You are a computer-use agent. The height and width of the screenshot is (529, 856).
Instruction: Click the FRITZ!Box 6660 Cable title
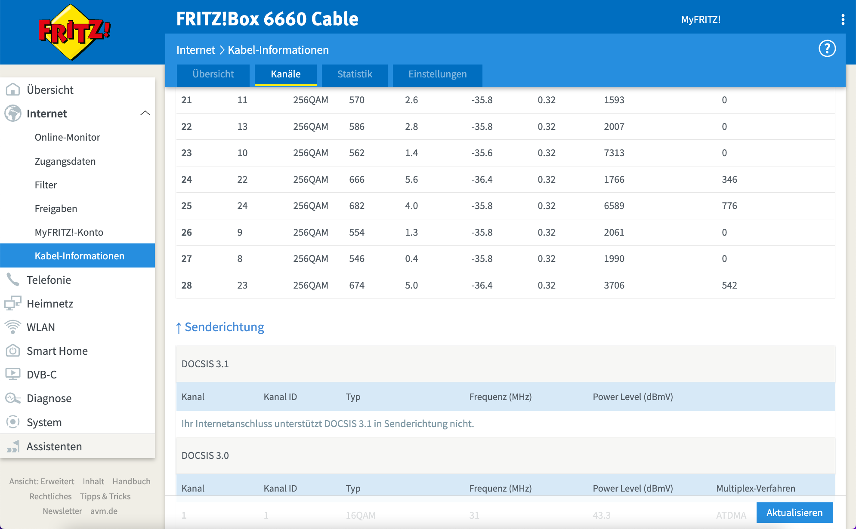pos(267,19)
